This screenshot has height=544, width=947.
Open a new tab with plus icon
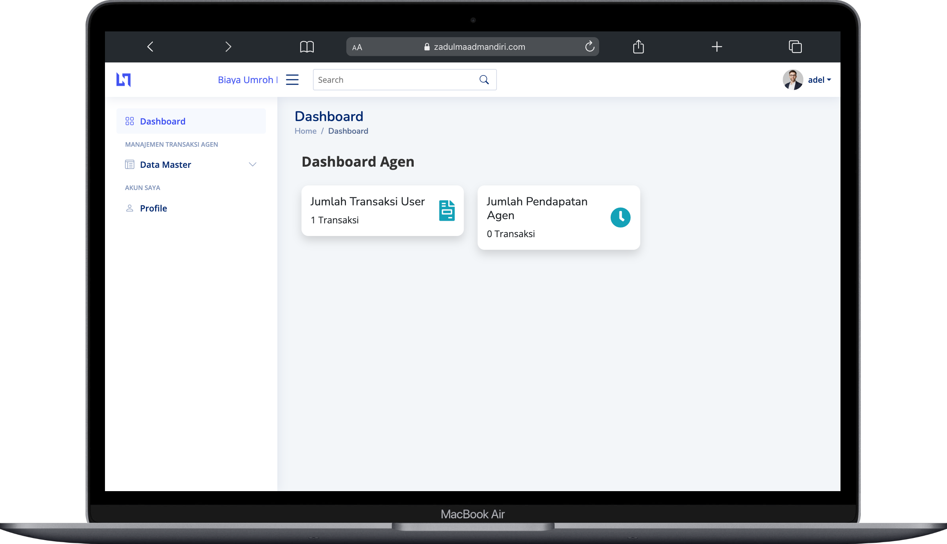[717, 47]
